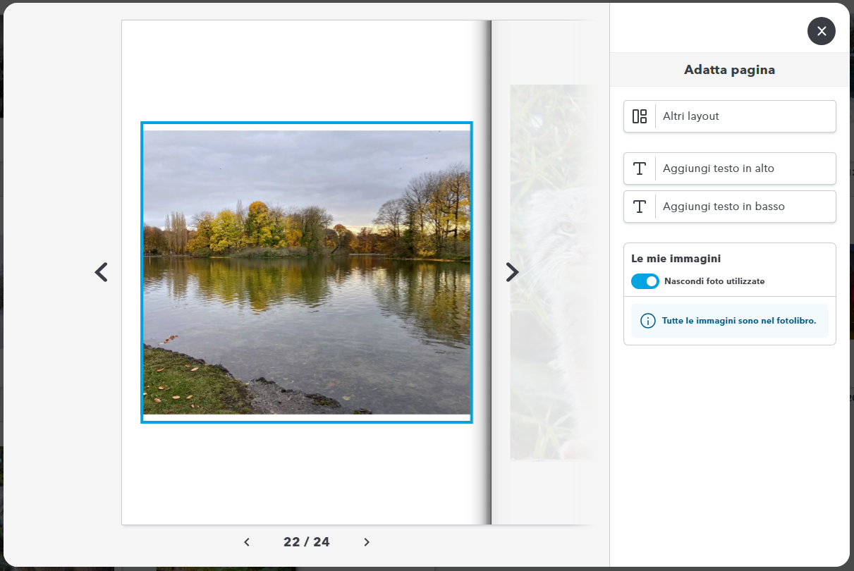Step back a page using the small pager chevron
Viewport: 854px width, 571px height.
tap(247, 542)
